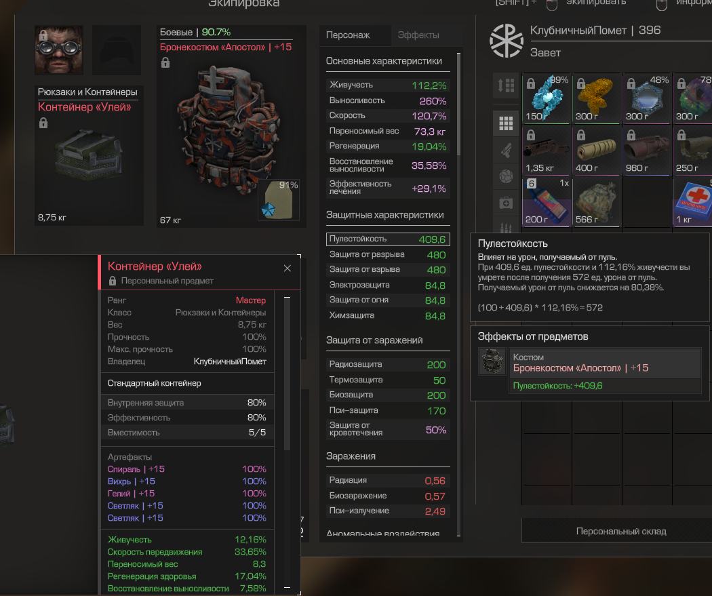Select the medkit category filter icon

(506, 203)
